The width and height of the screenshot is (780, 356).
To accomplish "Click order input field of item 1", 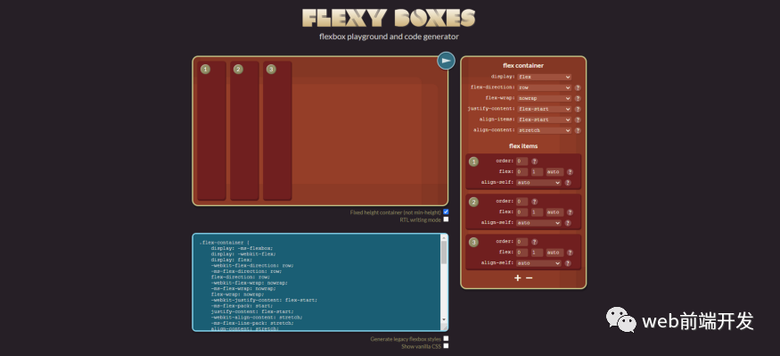I will tap(521, 161).
